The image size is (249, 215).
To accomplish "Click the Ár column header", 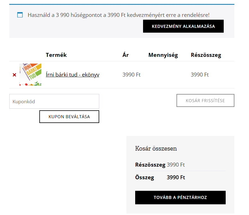I will point(125,55).
